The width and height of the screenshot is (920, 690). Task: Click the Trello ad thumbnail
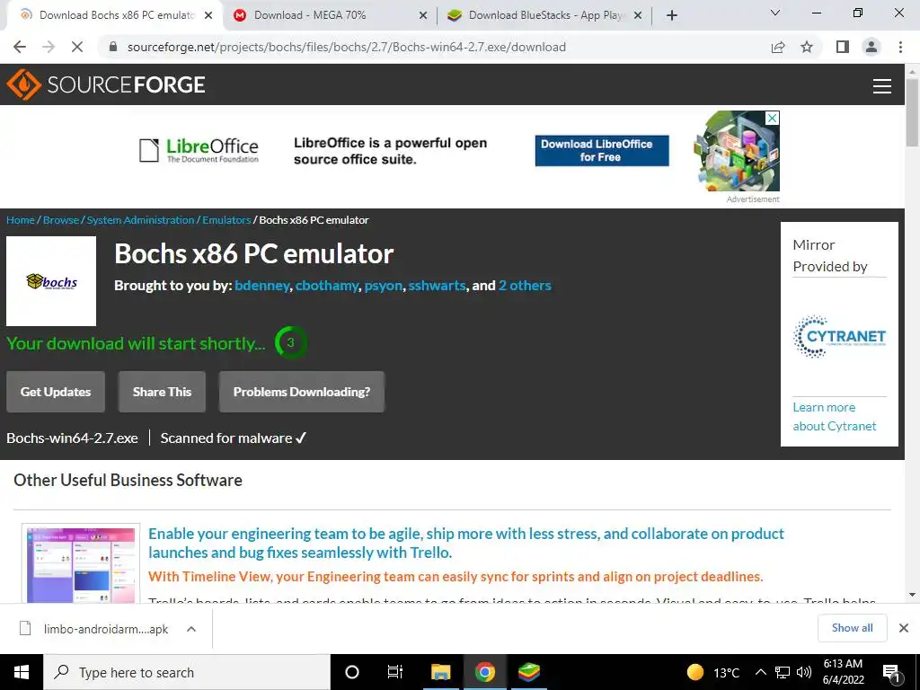pos(81,564)
